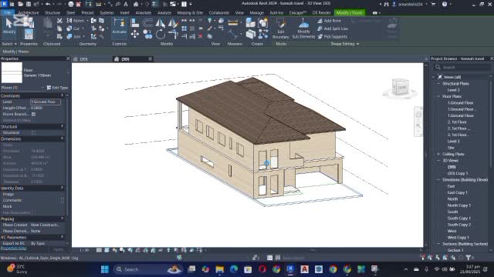
Task: Open the Level value field dropdown
Action: (x=46, y=102)
